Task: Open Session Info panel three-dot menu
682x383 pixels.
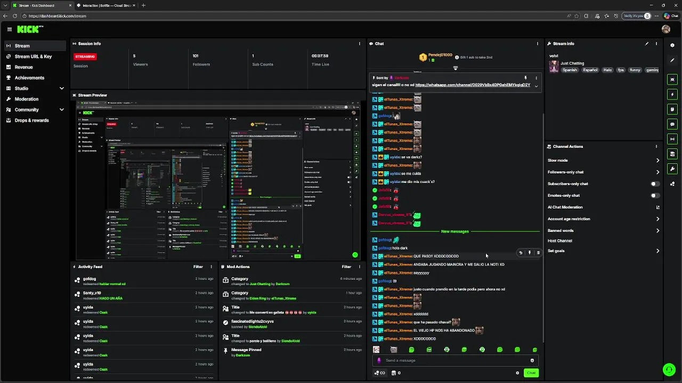Action: click(x=360, y=44)
